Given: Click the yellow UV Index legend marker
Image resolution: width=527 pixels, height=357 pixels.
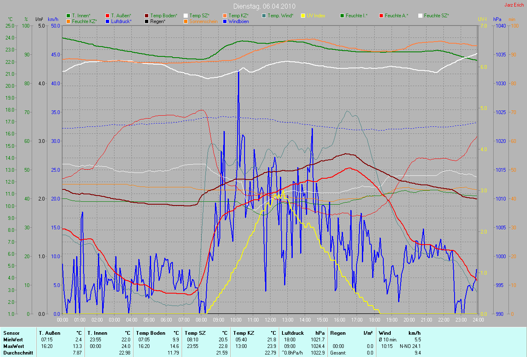Looking at the screenshot, I should click(303, 16).
